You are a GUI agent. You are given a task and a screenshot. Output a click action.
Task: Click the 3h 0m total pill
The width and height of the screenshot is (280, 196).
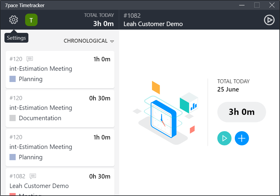point(242,112)
